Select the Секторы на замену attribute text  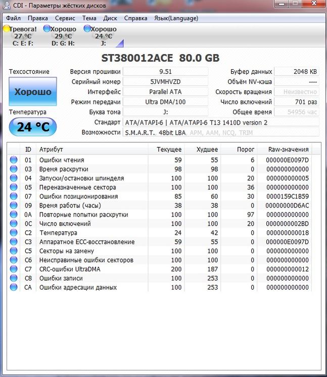67,251
